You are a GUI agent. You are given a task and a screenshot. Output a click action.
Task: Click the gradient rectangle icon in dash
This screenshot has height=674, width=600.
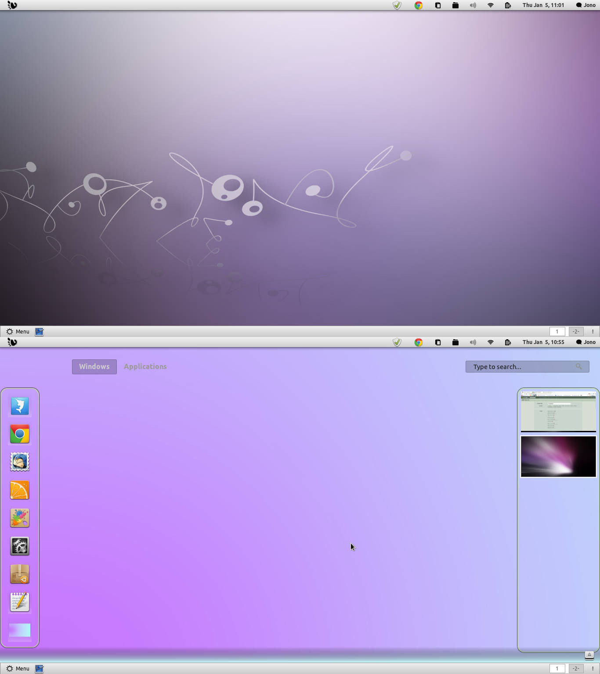20,630
